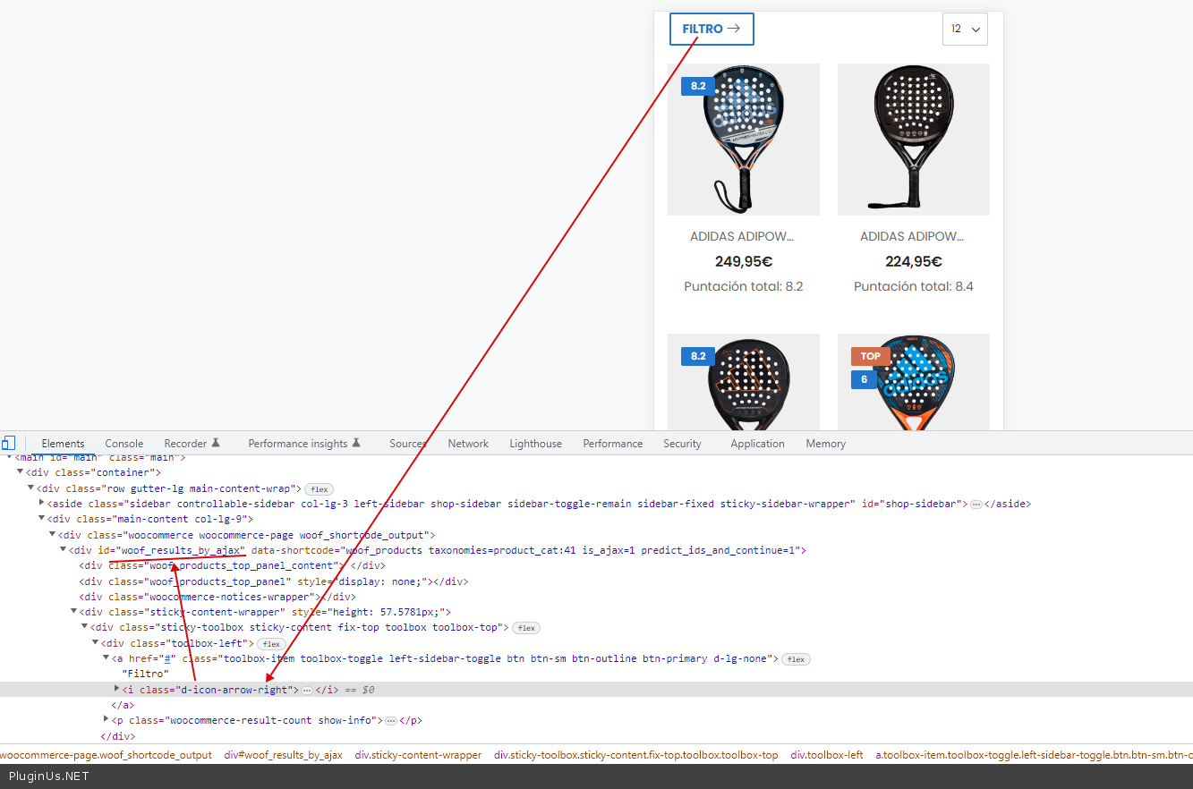Click breadcrumb div.sticky-content-wrapper
Image resolution: width=1193 pixels, height=789 pixels.
tap(418, 755)
